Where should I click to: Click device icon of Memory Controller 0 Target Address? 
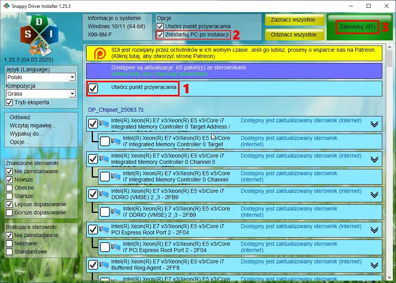[x=104, y=123]
